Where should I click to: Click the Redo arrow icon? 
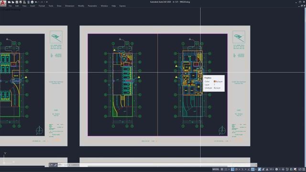(x=42, y=2)
